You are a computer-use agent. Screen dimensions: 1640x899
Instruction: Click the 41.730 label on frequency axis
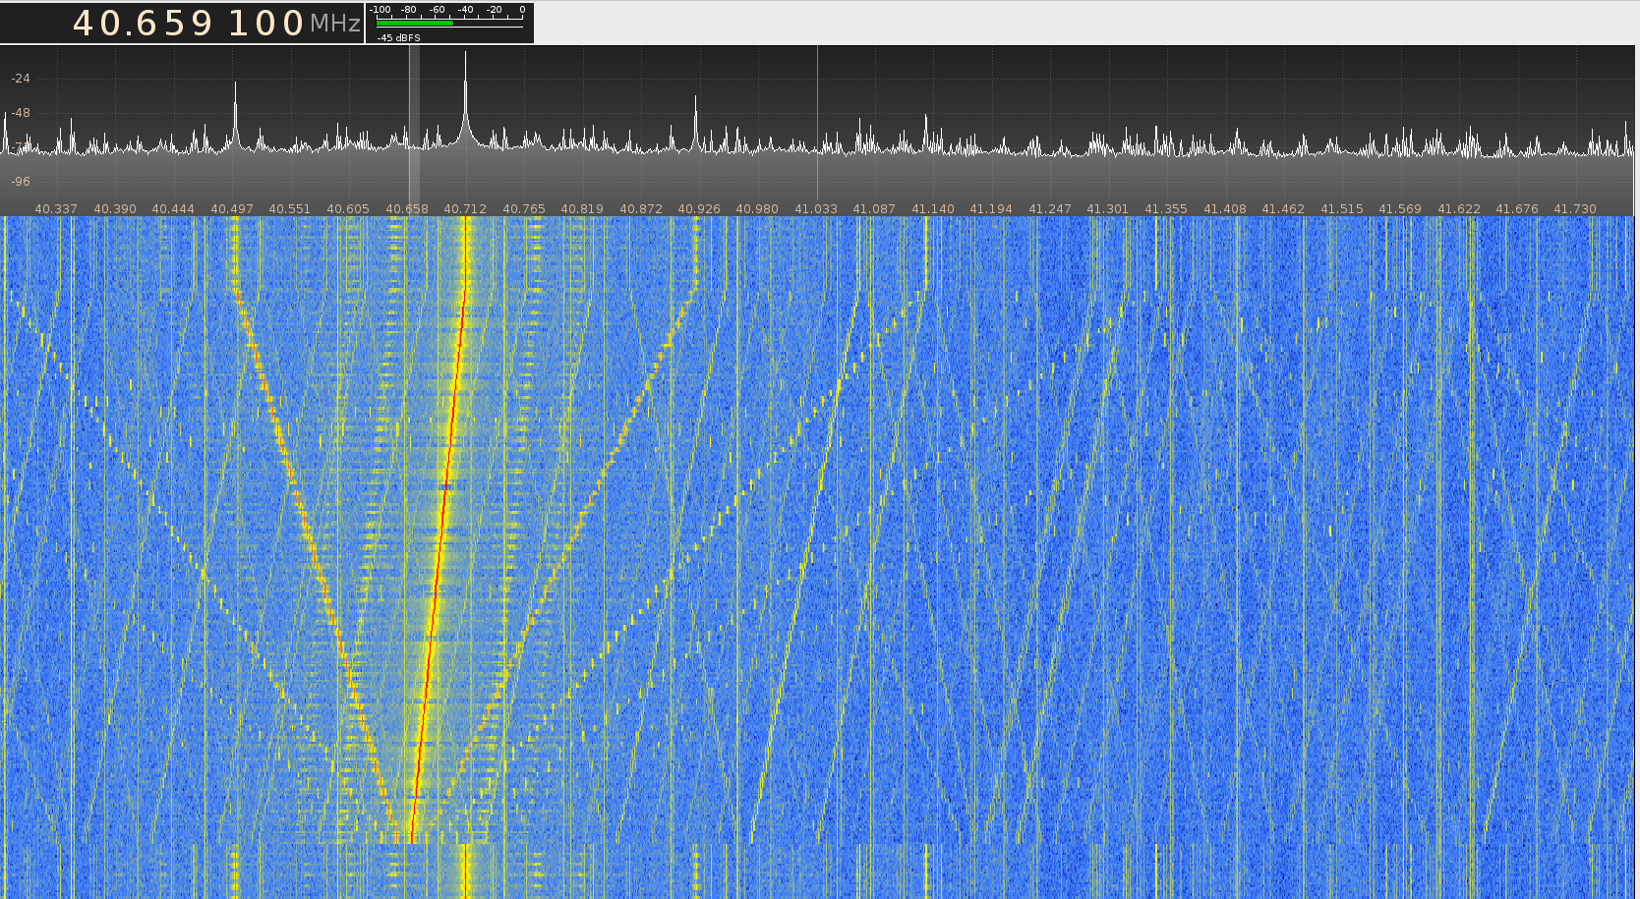1575,209
